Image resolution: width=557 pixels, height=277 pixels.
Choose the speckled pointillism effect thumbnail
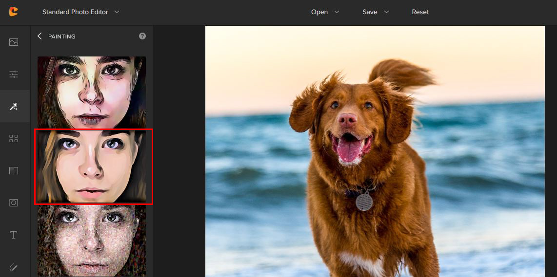coord(92,241)
